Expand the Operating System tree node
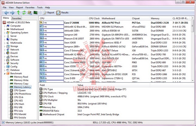This screenshot has height=126, width=196. (5, 33)
